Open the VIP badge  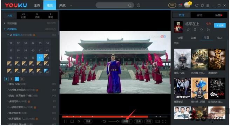click(x=172, y=5)
